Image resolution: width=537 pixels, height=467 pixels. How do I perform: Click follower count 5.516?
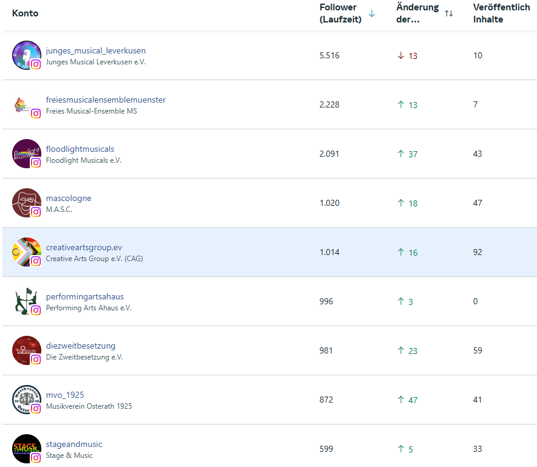[x=329, y=55]
